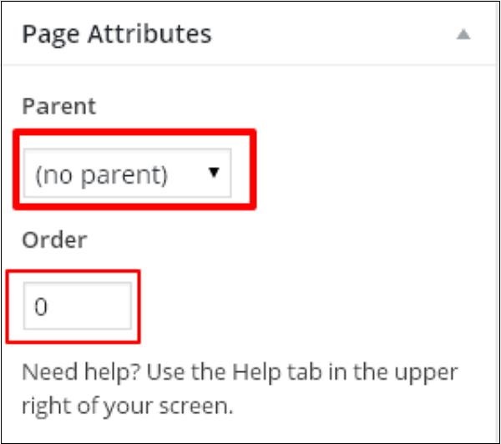Select the '(no parent)' text in dropdown
501x444 pixels.
(x=101, y=174)
